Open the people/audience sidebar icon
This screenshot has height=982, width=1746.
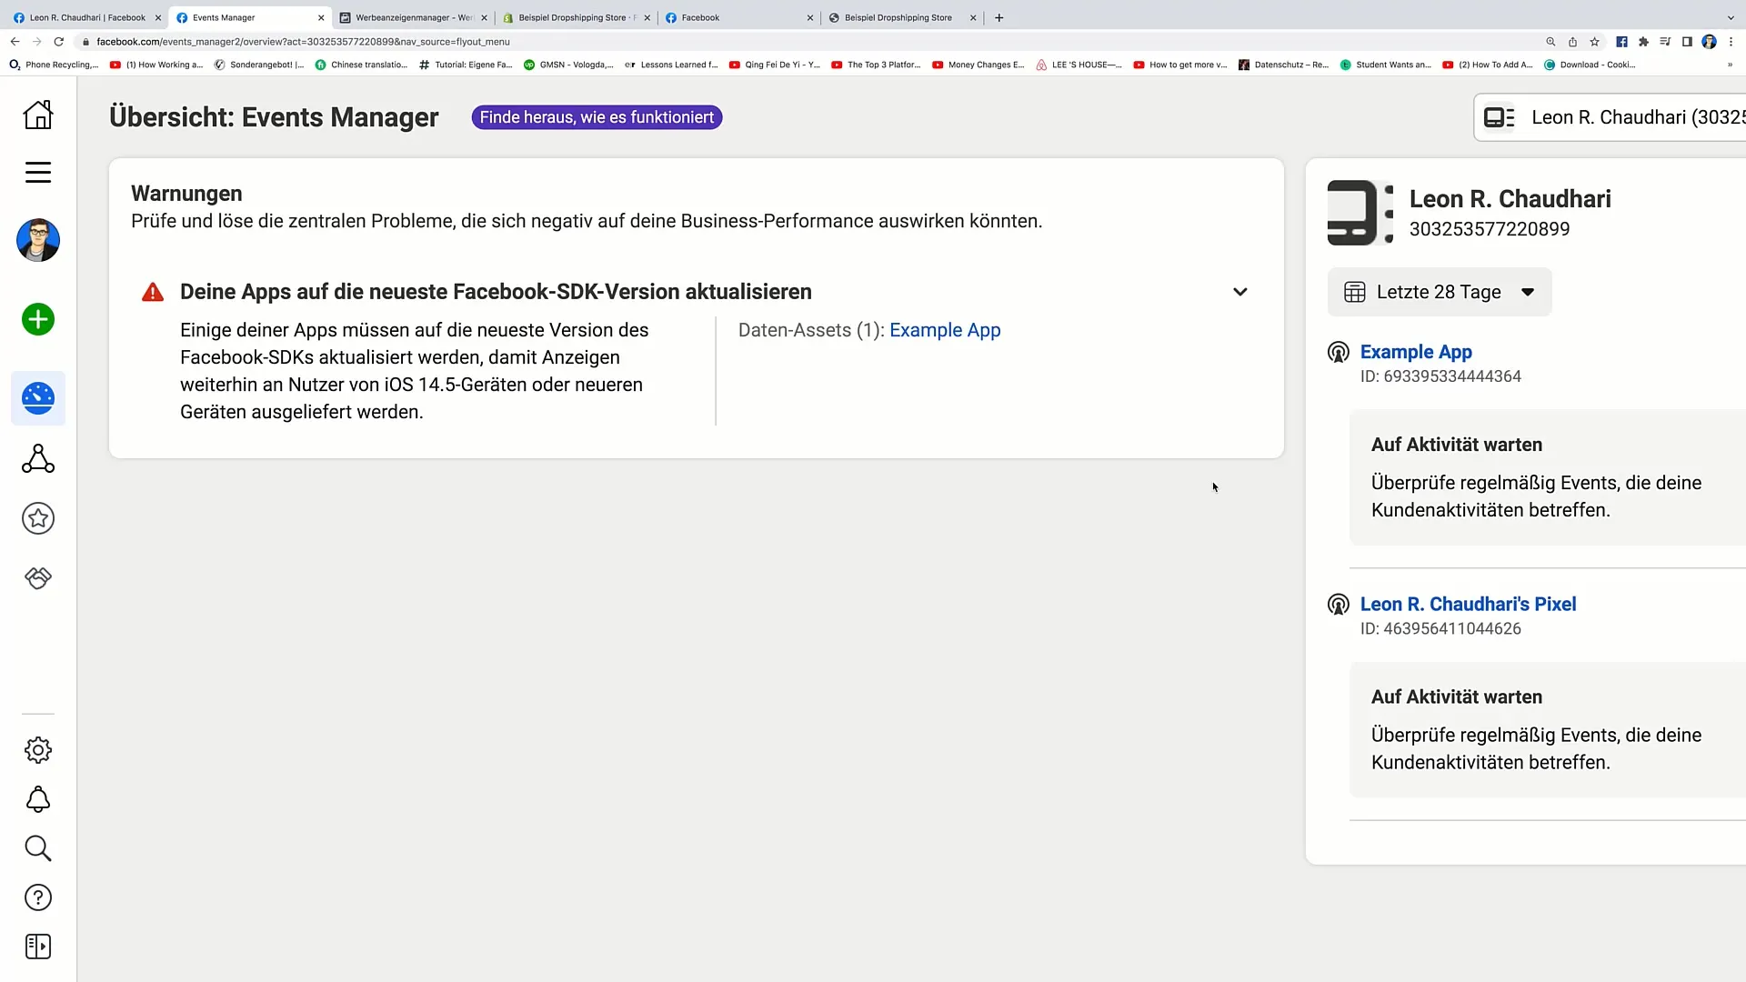[38, 458]
